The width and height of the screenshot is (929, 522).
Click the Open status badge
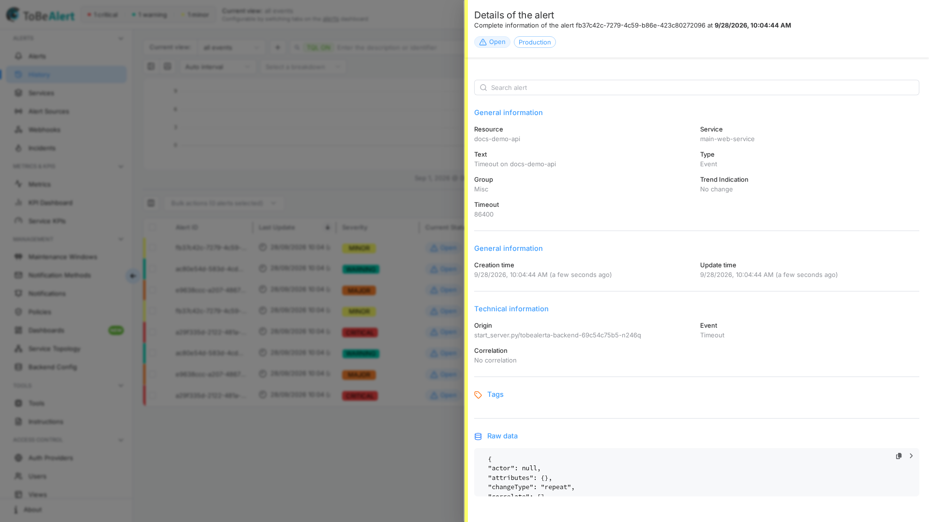point(492,42)
